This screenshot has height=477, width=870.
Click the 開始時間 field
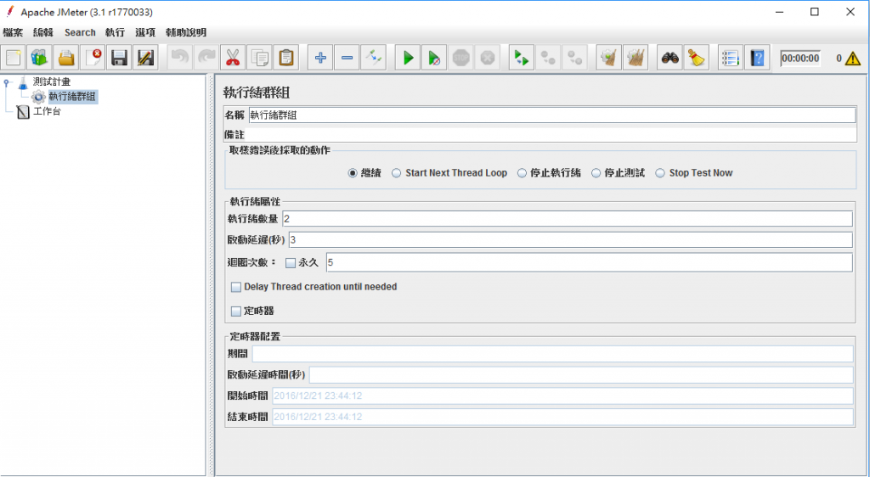click(x=562, y=396)
